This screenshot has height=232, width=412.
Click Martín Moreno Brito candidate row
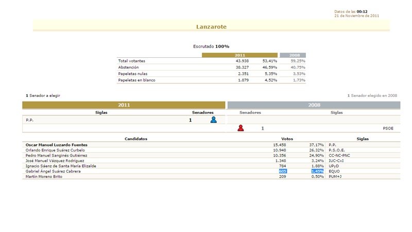tap(44, 176)
